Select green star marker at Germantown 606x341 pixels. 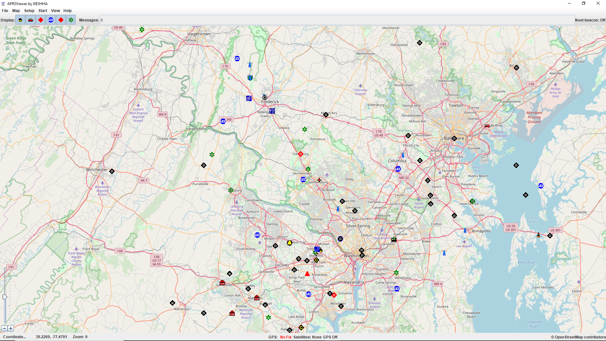pyautogui.click(x=308, y=169)
